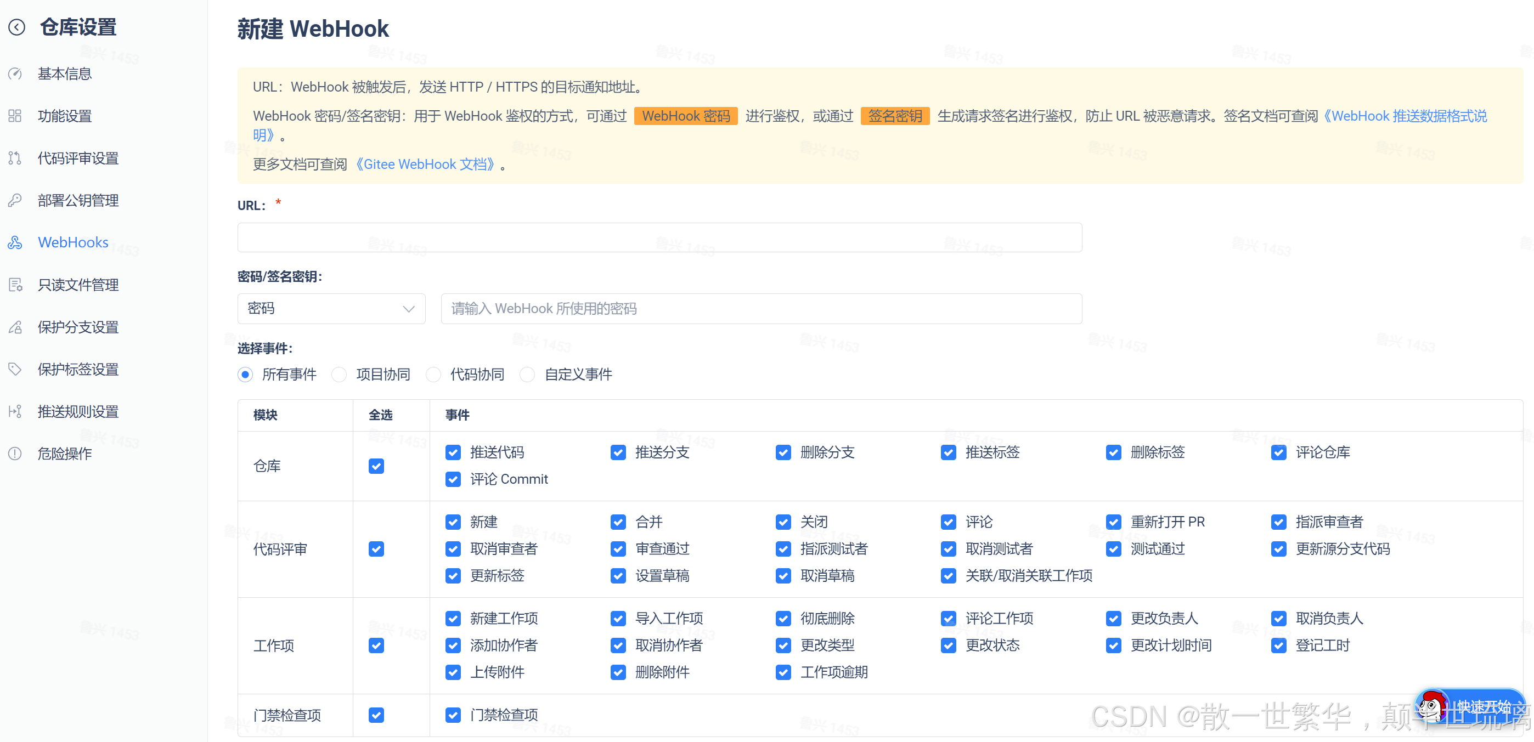This screenshot has width=1534, height=742.
Task: Click the WebHook 密码 orange tag
Action: pyautogui.click(x=685, y=116)
